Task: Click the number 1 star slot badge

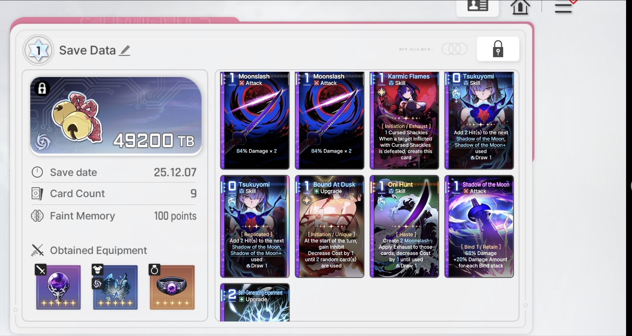Action: coord(38,50)
